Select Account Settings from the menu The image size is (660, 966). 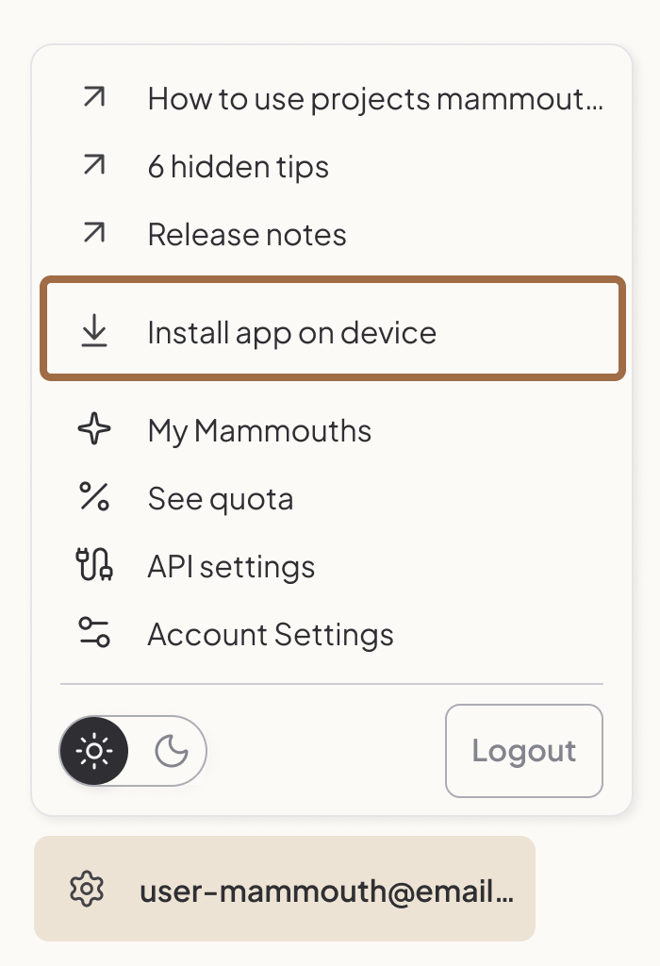tap(271, 634)
